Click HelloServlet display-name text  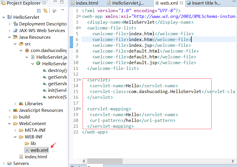pos(139,22)
